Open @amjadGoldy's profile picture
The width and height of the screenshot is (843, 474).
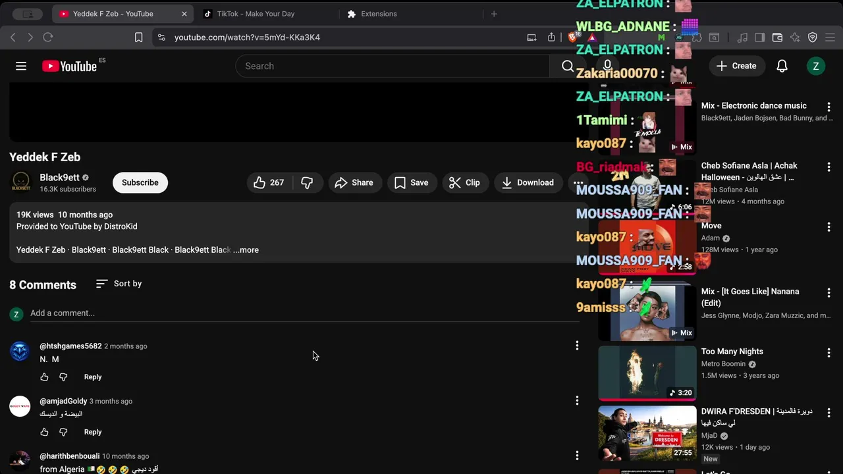click(x=20, y=406)
